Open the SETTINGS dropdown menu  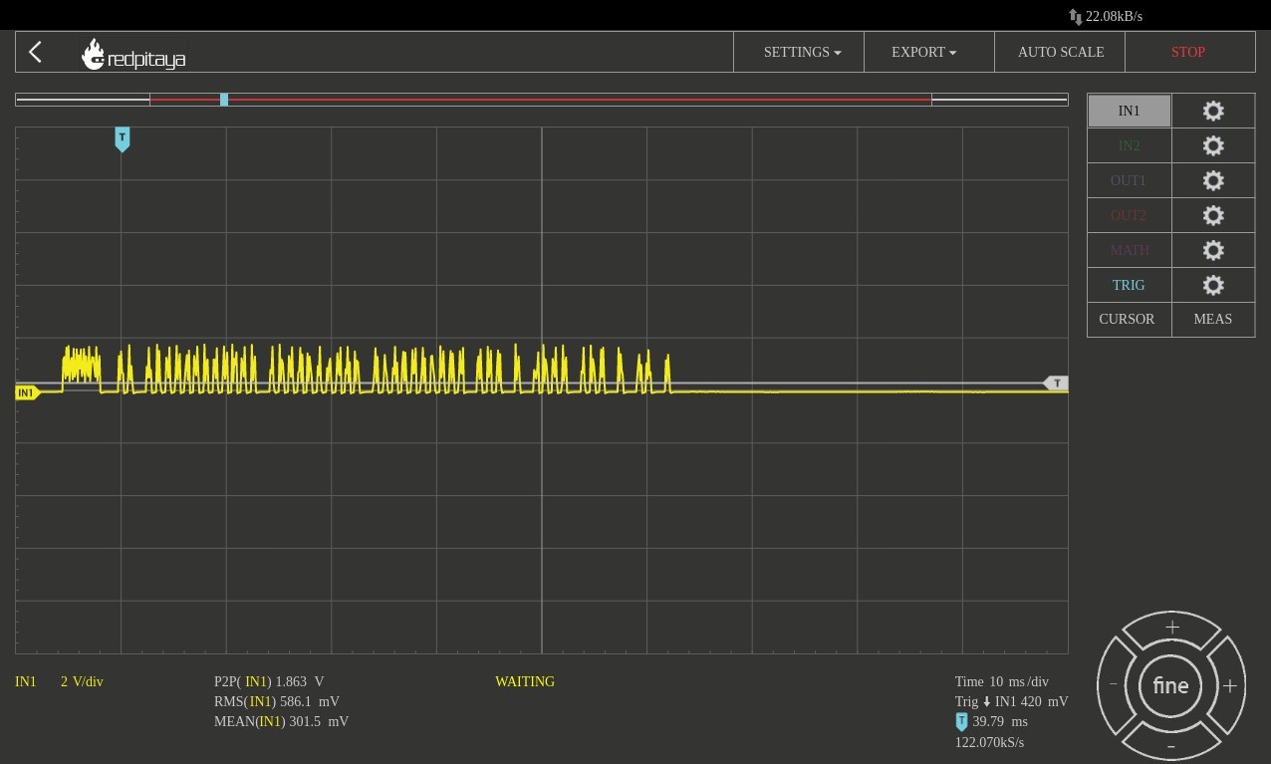tap(799, 52)
